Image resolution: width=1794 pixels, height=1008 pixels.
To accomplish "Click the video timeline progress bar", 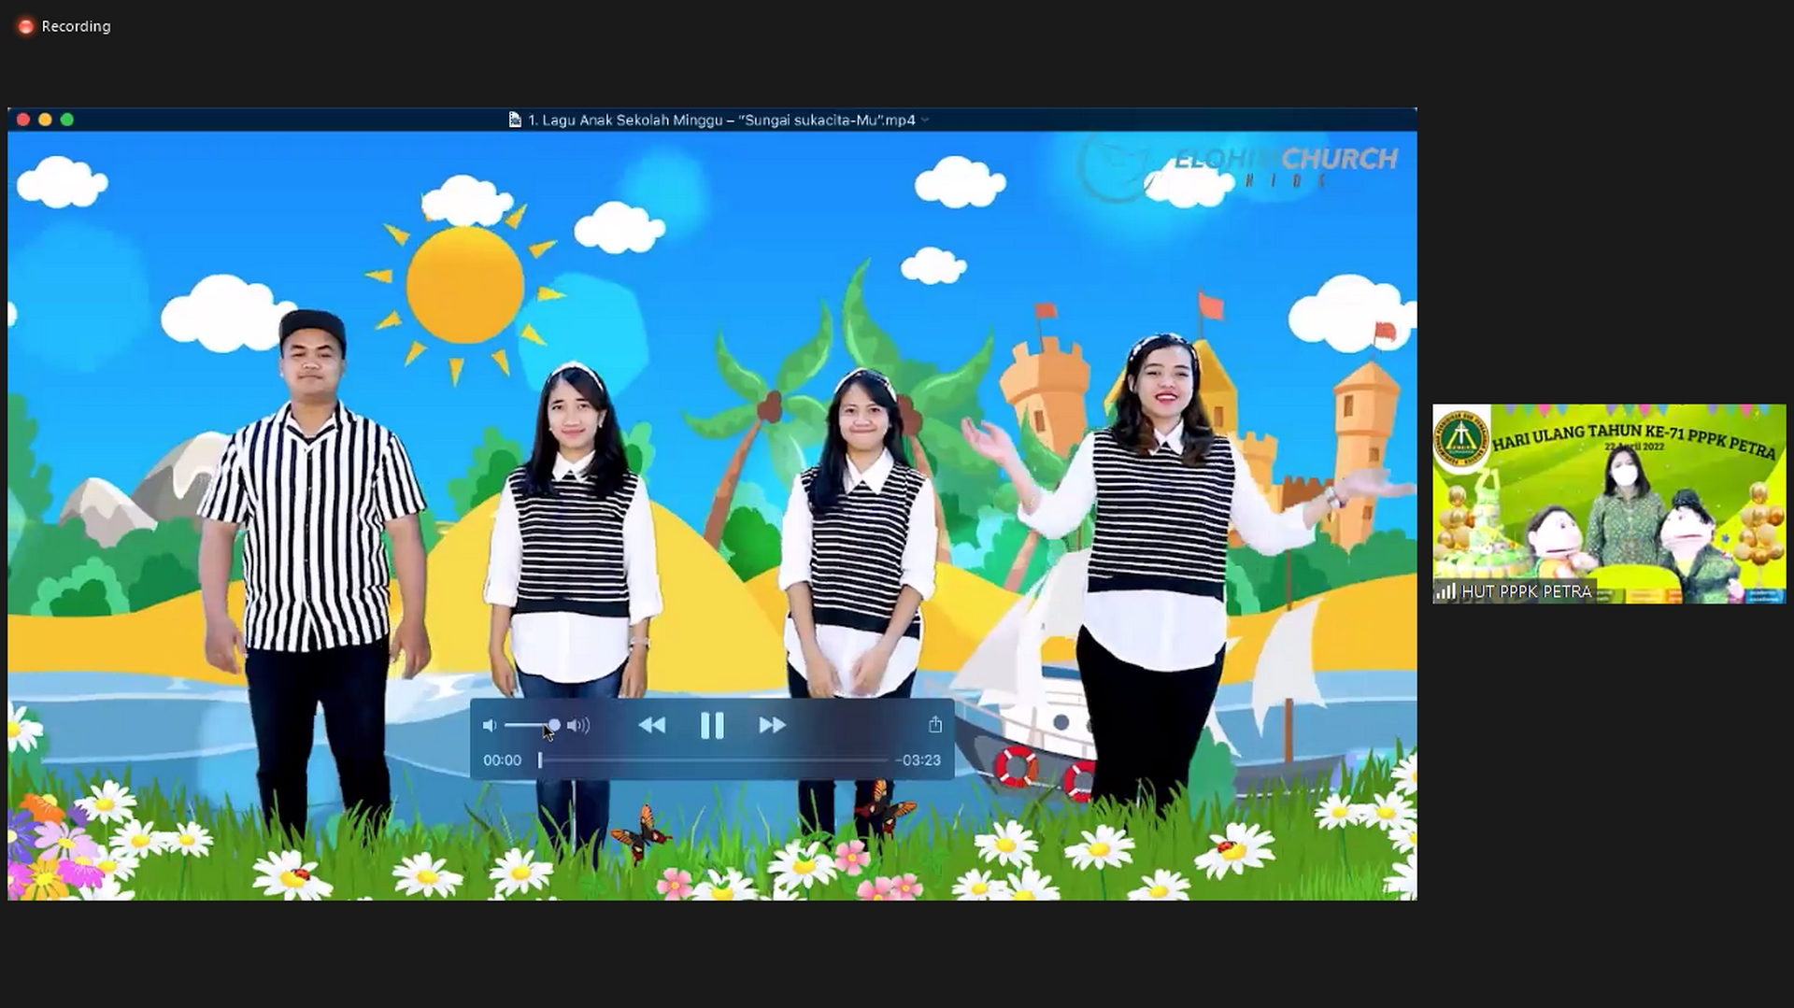I will (x=715, y=760).
